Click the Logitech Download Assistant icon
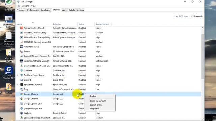Viewport: 216px width, 121px height. [22, 118]
